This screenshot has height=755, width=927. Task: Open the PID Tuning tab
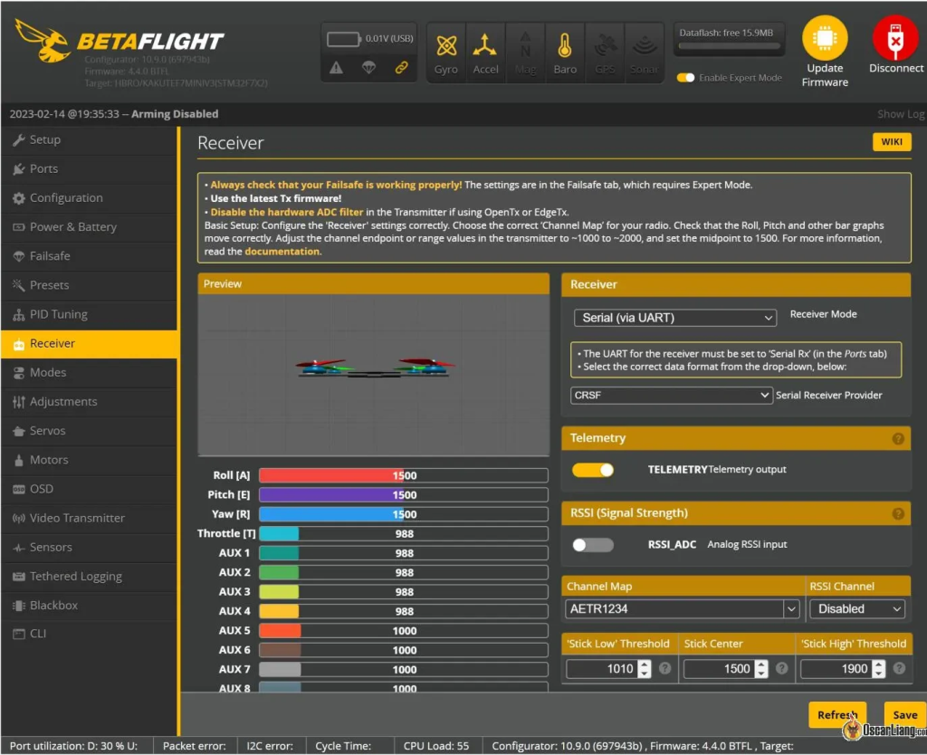pos(90,314)
